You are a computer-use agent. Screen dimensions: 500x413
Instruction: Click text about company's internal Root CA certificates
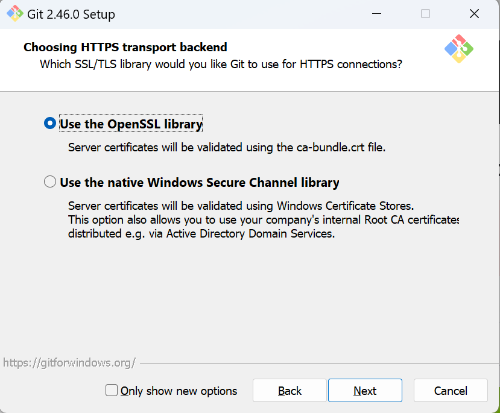tap(264, 220)
